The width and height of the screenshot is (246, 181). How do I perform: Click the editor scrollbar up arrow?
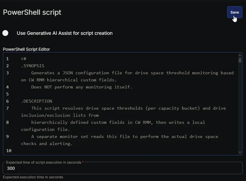tap(240, 55)
